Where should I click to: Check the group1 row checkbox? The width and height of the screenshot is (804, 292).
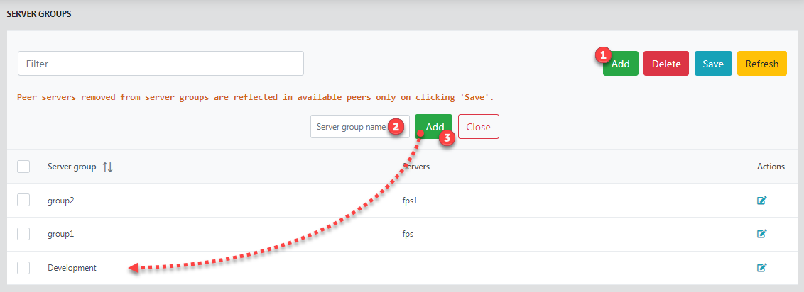(x=23, y=234)
